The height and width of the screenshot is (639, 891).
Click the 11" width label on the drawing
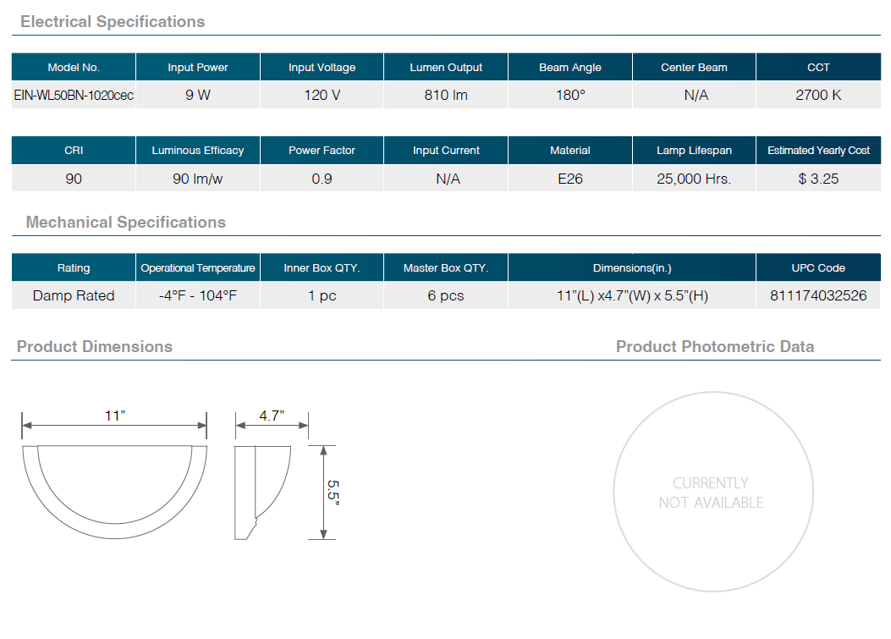[115, 416]
